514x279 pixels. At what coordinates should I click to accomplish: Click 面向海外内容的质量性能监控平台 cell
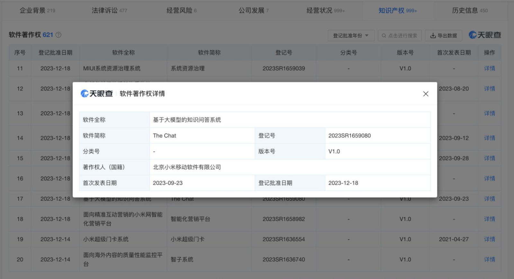pos(123,259)
